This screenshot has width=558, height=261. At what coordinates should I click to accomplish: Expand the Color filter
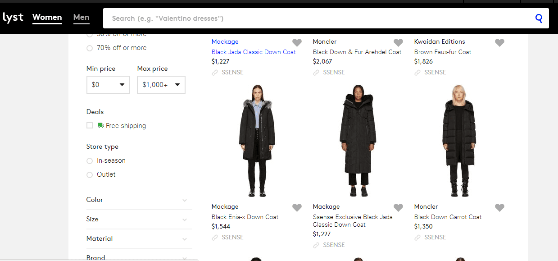[139, 200]
